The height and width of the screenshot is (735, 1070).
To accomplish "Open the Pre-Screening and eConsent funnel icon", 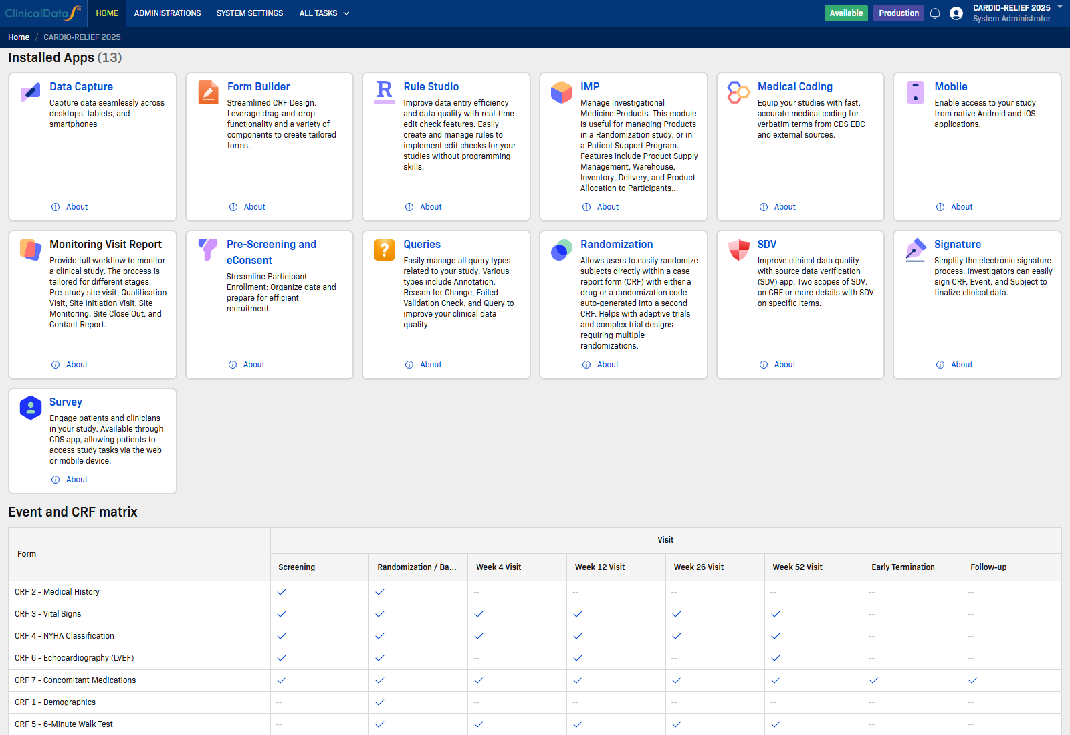I will (x=208, y=250).
